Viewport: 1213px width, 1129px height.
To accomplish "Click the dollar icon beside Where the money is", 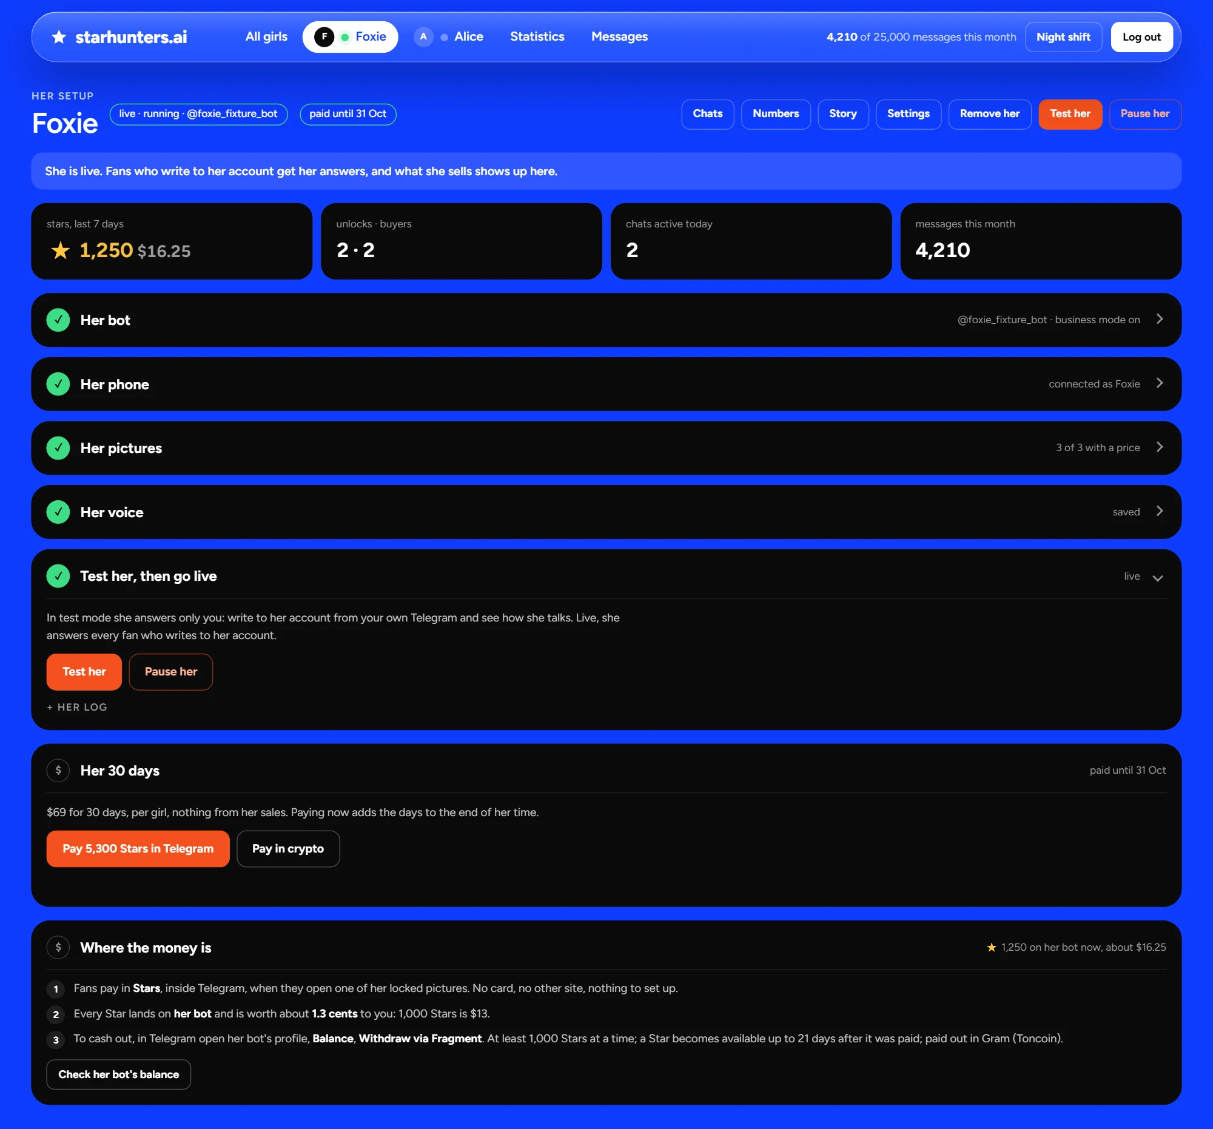I will [58, 948].
